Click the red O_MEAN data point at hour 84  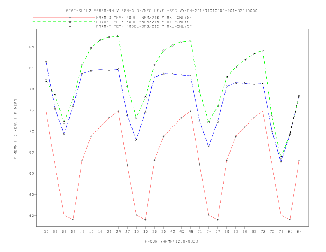pos(299,160)
